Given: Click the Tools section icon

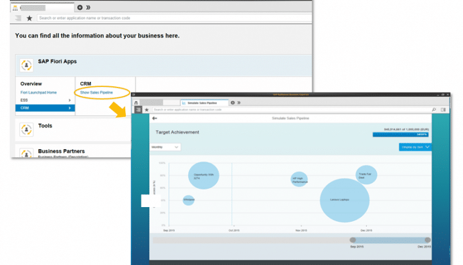Looking at the screenshot, I should [27, 129].
